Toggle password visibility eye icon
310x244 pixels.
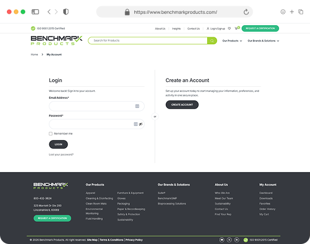tap(141, 124)
